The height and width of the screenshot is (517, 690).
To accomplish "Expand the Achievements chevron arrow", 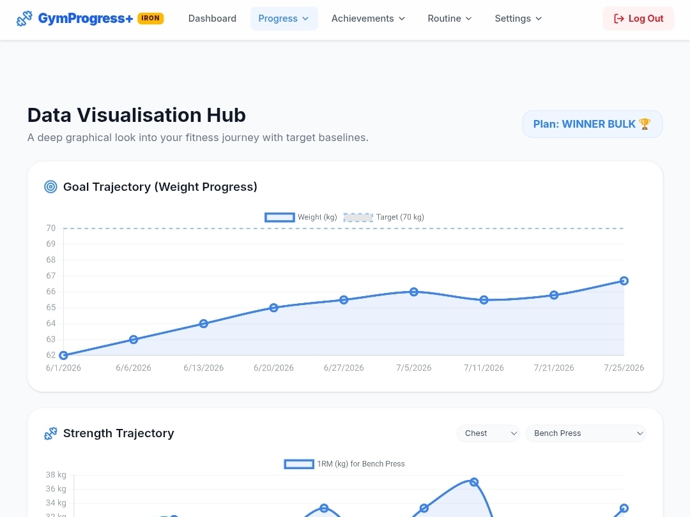I will [x=401, y=19].
